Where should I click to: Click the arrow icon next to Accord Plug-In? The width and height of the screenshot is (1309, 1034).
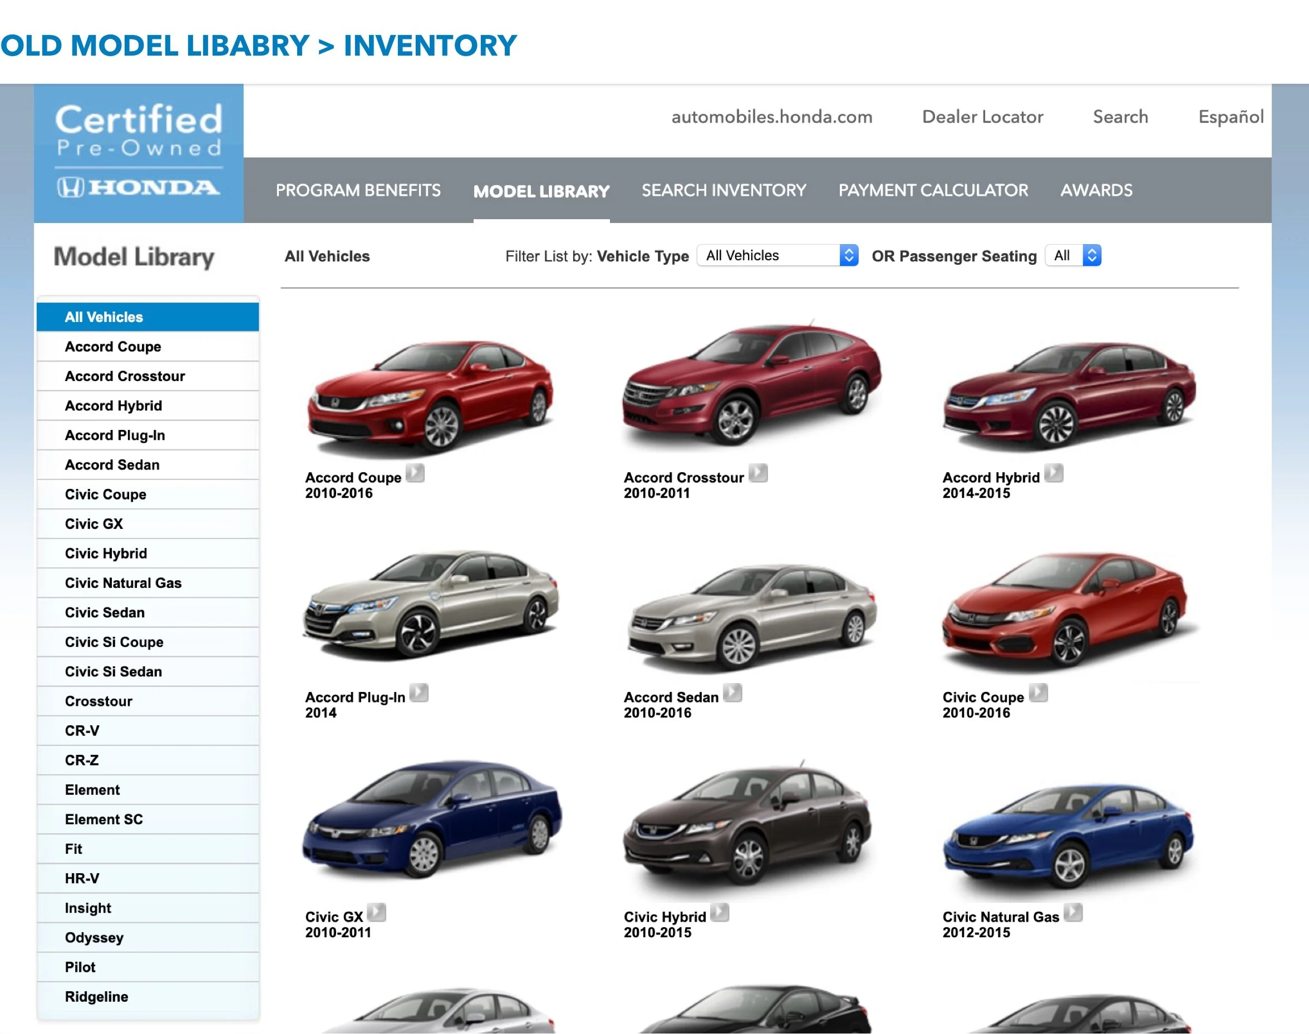coord(419,693)
